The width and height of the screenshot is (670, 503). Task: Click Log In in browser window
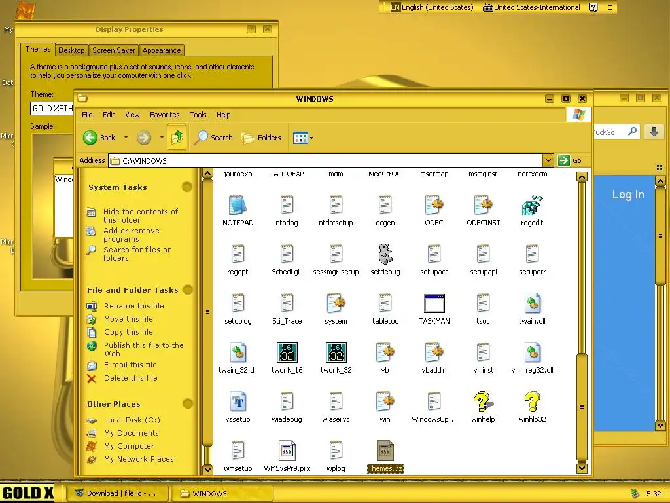tap(627, 195)
